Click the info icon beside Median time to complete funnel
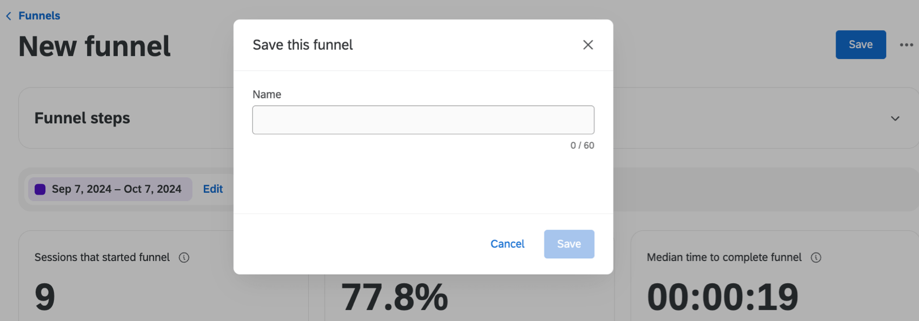 817,258
